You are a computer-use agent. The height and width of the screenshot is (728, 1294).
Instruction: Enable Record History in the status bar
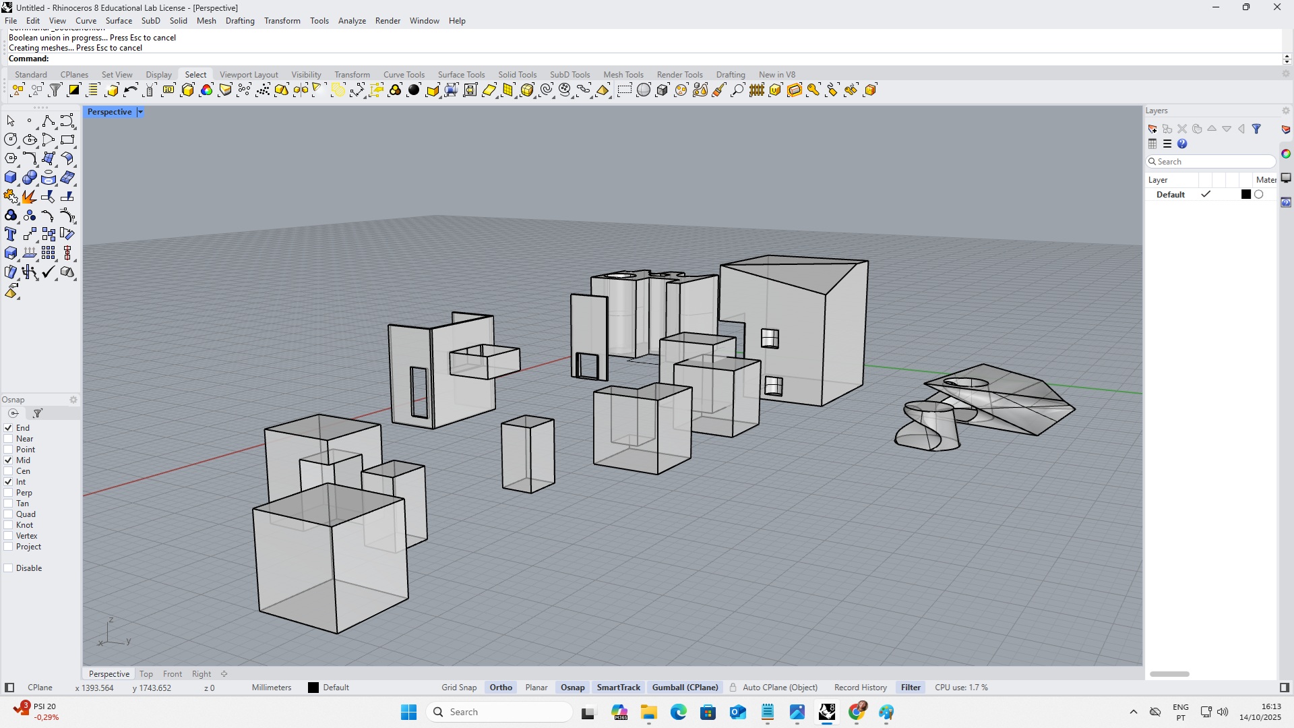[860, 687]
